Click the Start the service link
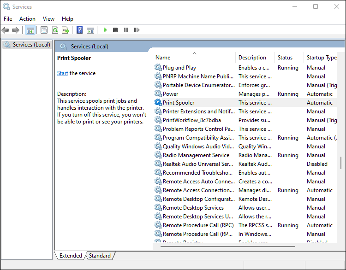 tap(63, 73)
